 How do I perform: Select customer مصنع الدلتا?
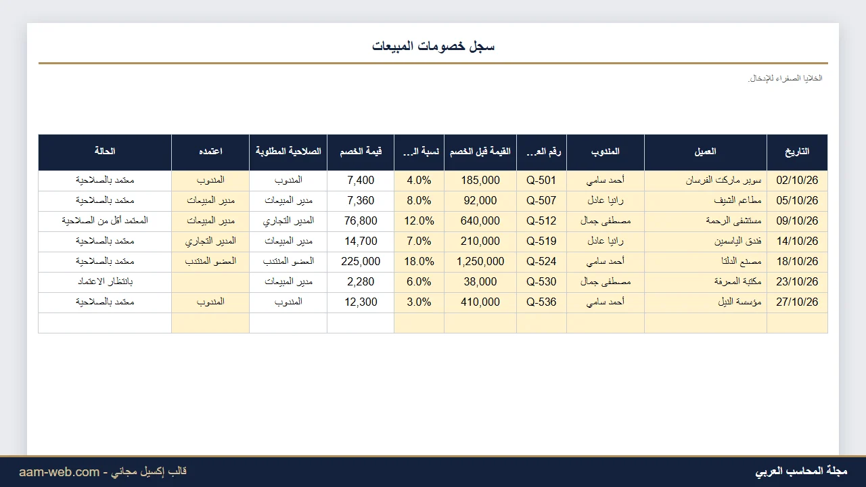click(x=706, y=262)
